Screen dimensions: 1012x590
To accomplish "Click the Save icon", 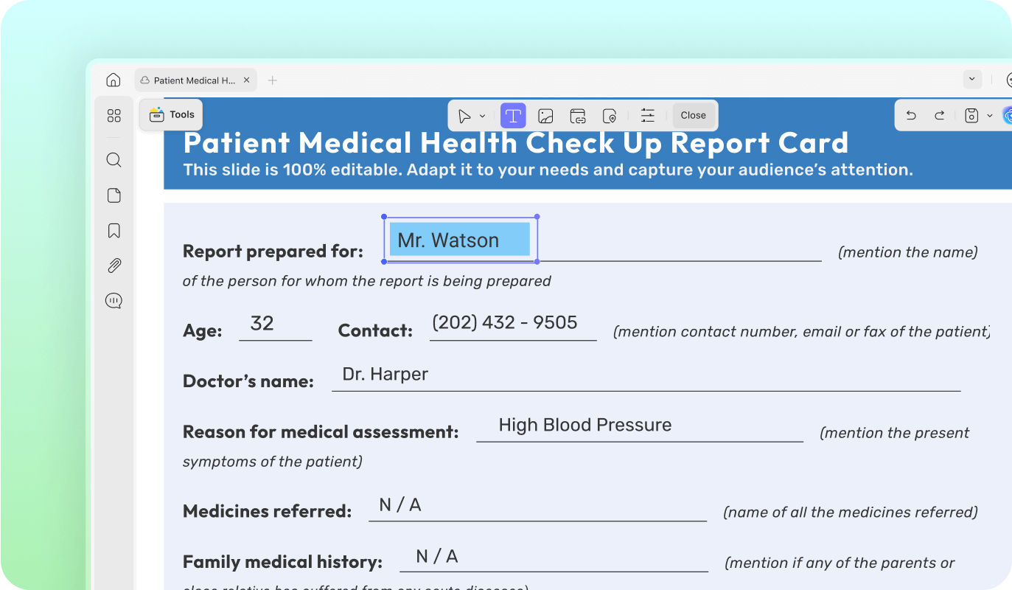I will point(971,116).
